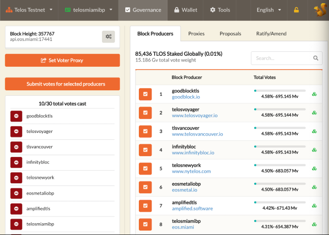Remove amplifiedtls from cast votes
This screenshot has height=235, width=329.
click(16, 209)
